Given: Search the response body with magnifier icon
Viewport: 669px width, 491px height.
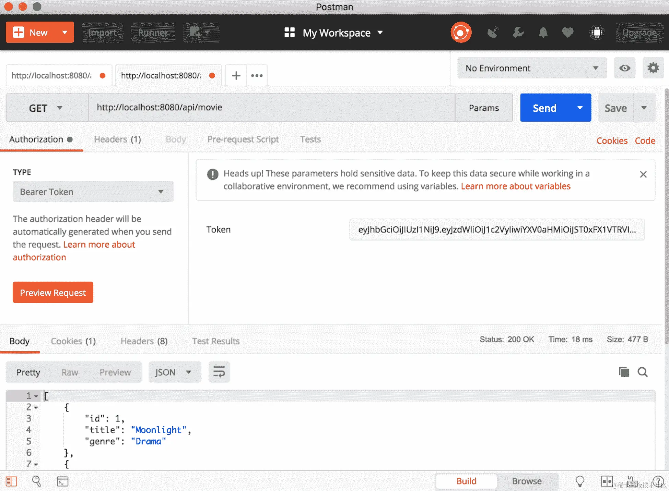Looking at the screenshot, I should click(643, 372).
